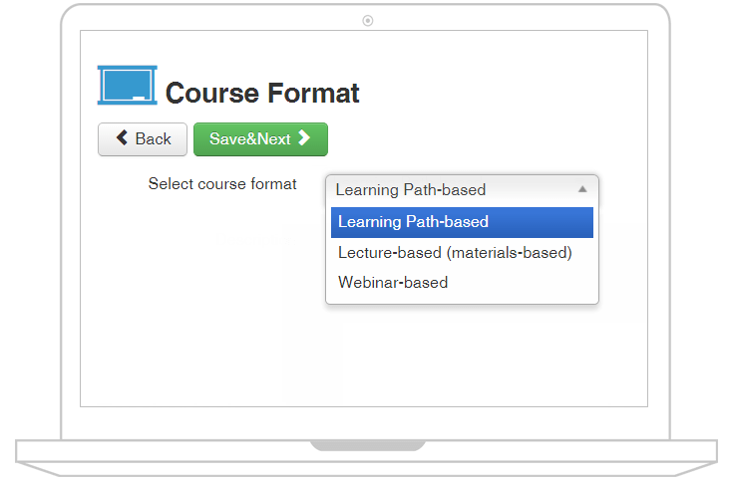Click the triangle arrow in the format dropdown

582,189
